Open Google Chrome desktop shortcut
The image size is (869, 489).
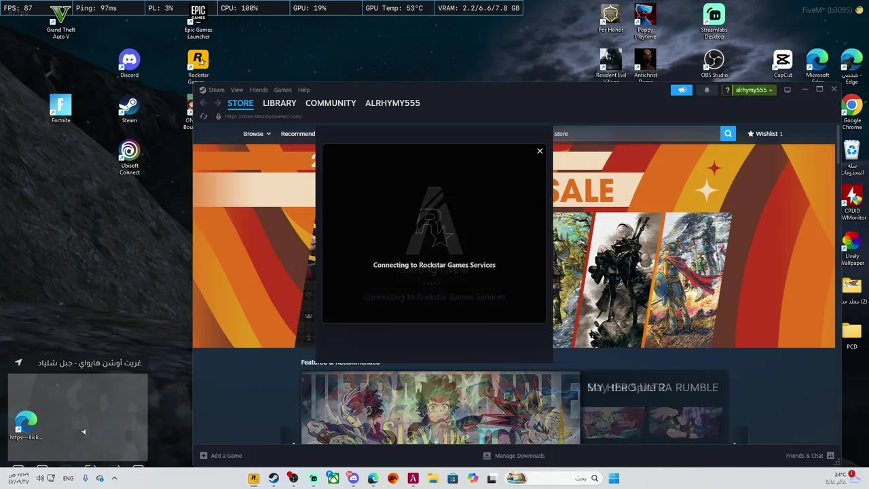[x=852, y=112]
